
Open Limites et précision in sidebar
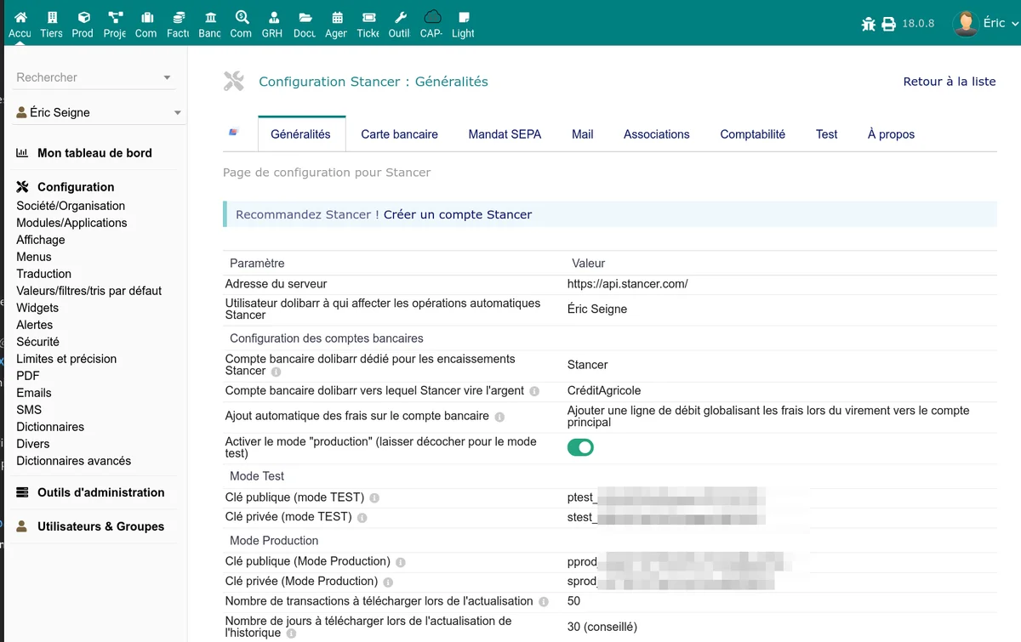coord(66,359)
